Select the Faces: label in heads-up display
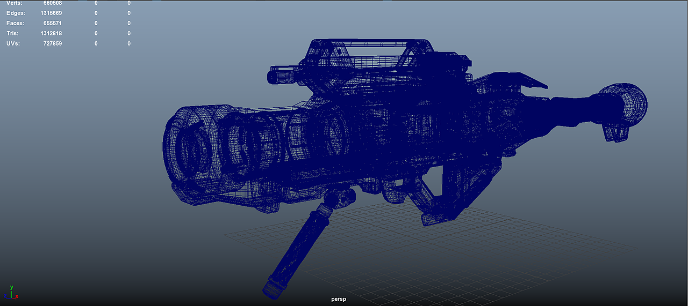The width and height of the screenshot is (688, 306). pyautogui.click(x=15, y=23)
